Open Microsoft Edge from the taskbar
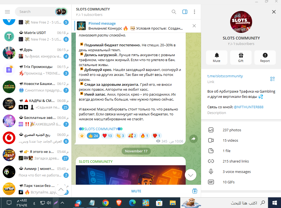Image resolution: width=281 pixels, height=208 pixels. coord(132,203)
